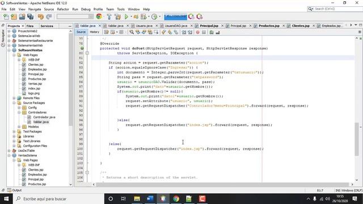Toggle Previous Bookmark icon in editor toolbar
This screenshot has width=363, height=204.
(x=164, y=32)
